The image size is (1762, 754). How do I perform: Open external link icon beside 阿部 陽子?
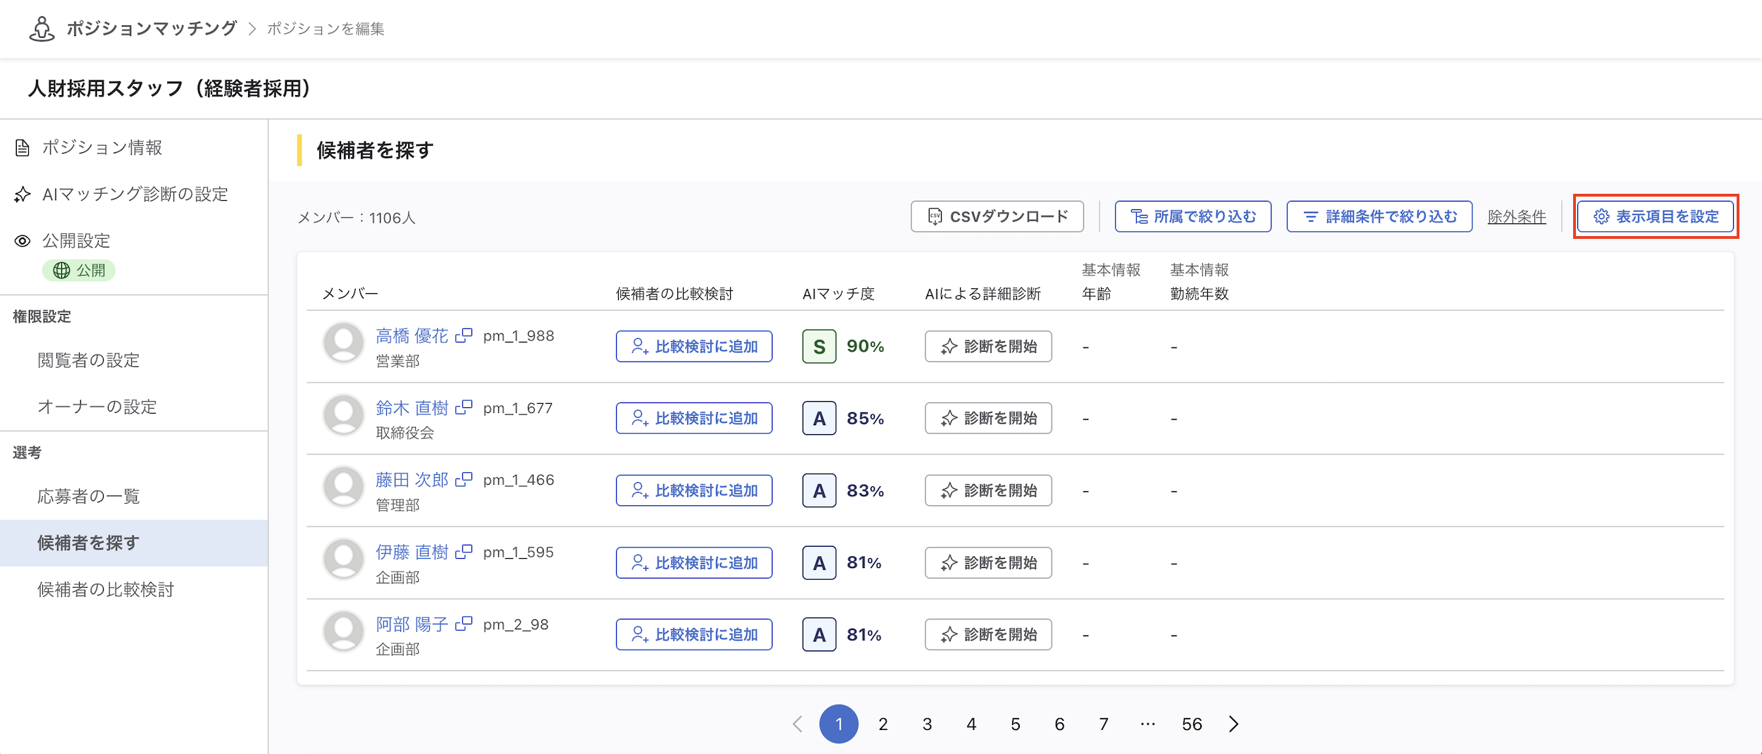point(464,624)
